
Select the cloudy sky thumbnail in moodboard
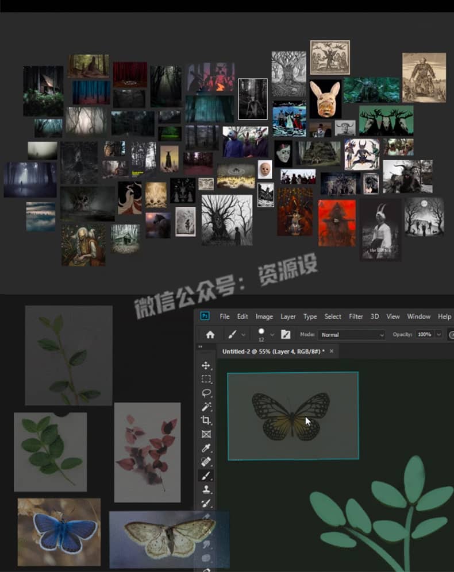coord(41,217)
